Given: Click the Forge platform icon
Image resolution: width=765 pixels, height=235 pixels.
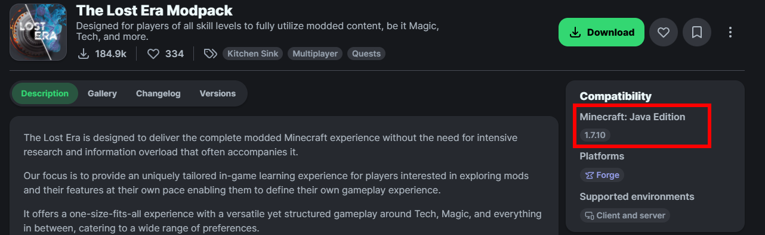Looking at the screenshot, I should 590,175.
